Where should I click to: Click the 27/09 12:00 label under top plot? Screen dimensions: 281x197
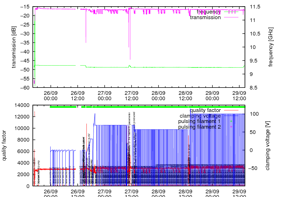click(132, 95)
